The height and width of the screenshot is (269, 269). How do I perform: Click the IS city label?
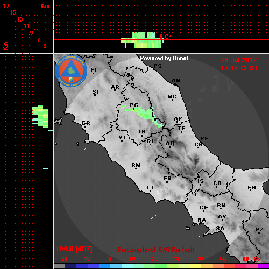201,181
